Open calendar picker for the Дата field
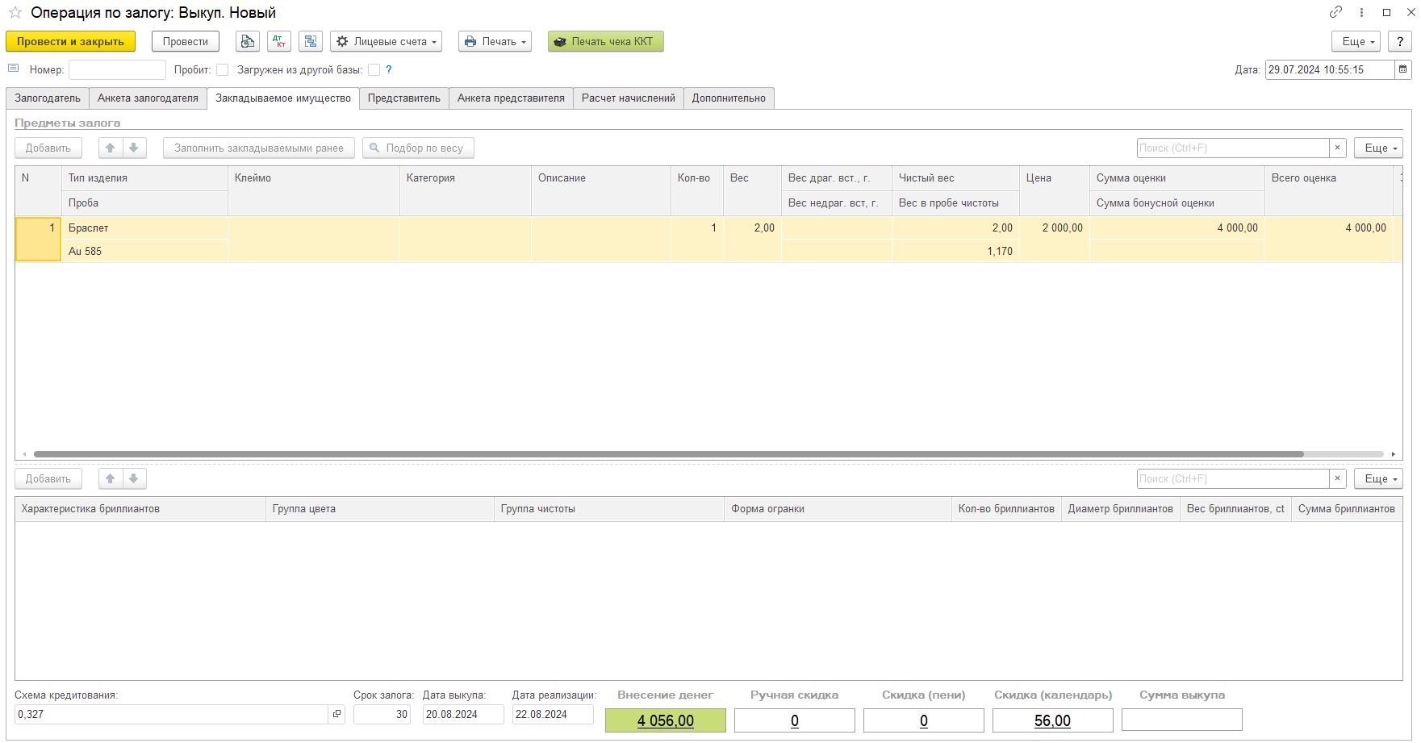The height and width of the screenshot is (743, 1421). pyautogui.click(x=1403, y=69)
